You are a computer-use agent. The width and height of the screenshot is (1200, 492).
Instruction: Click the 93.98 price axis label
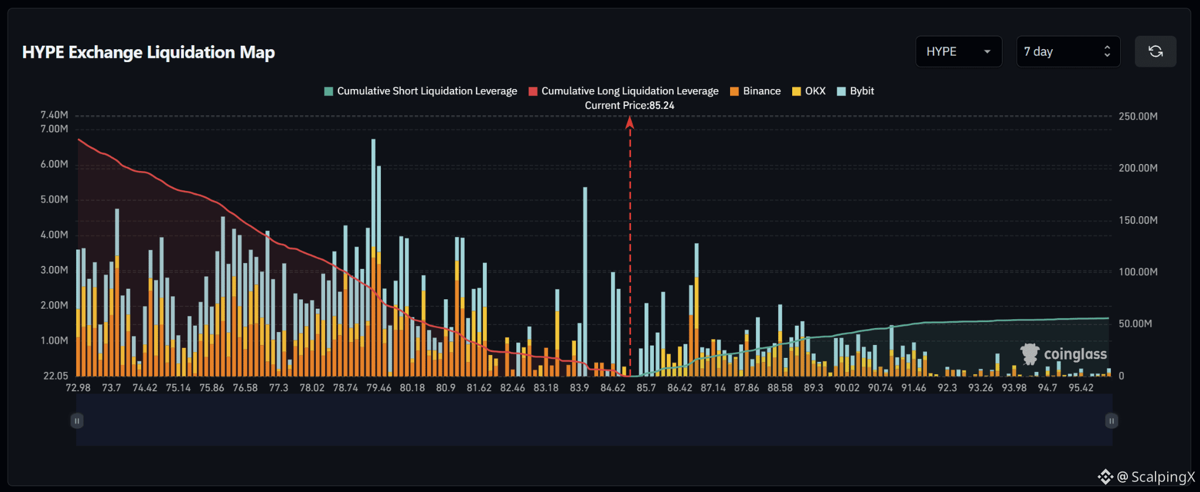[1014, 388]
